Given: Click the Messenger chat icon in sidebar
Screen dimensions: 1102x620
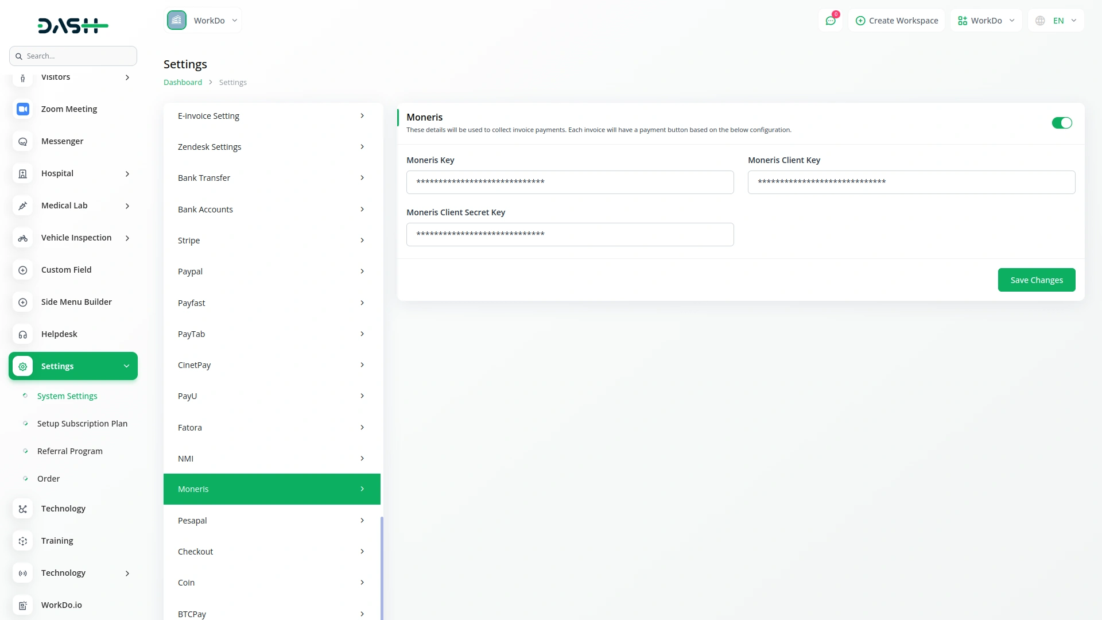Looking at the screenshot, I should [x=23, y=141].
